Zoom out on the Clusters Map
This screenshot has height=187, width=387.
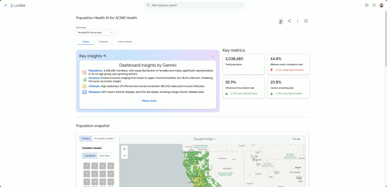click(124, 156)
